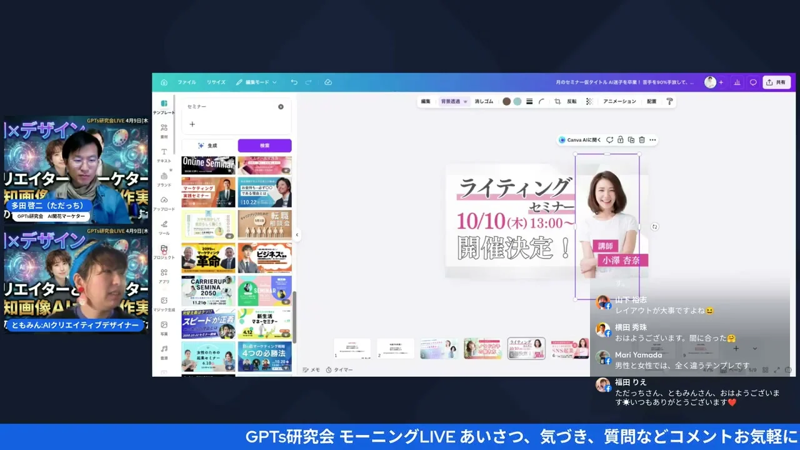800x450 pixels.
Task: Click the リサイズ menu item
Action: pos(216,82)
